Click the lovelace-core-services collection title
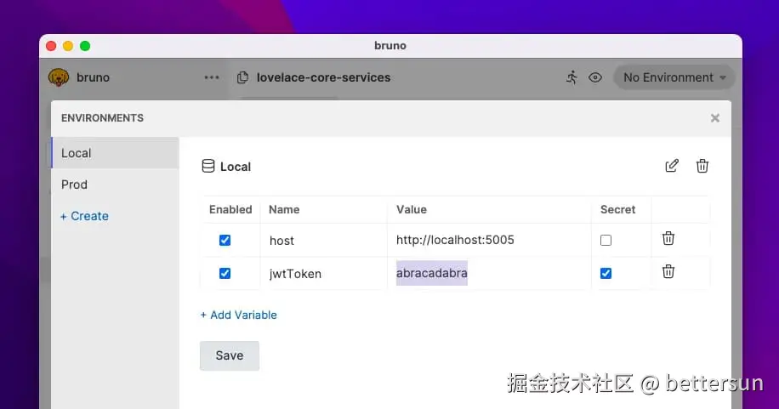 coord(323,77)
